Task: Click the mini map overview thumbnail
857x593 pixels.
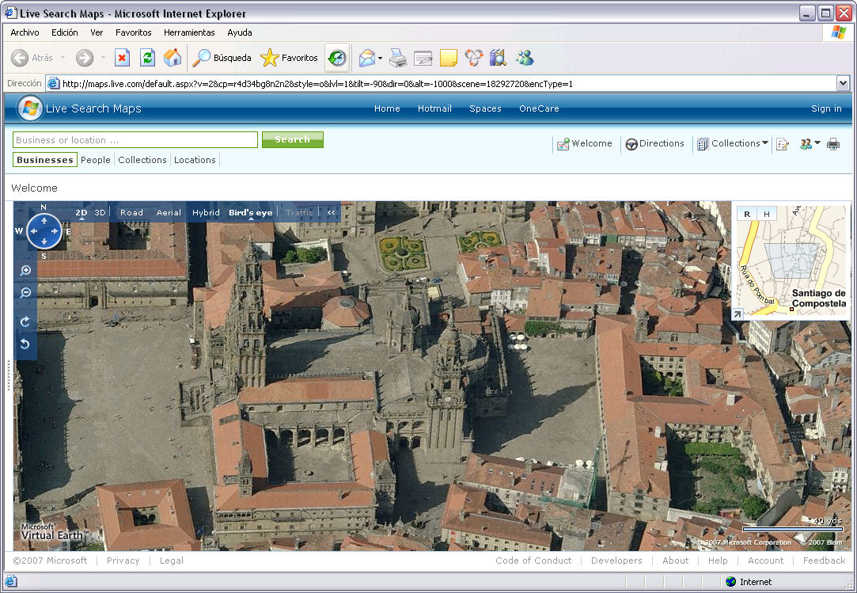Action: tap(791, 260)
